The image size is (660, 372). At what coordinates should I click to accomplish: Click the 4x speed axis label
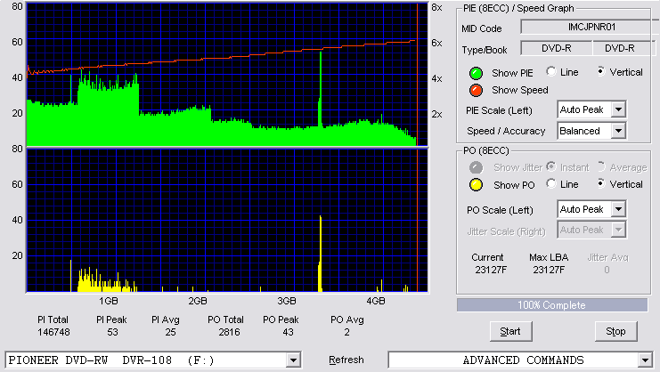[437, 78]
